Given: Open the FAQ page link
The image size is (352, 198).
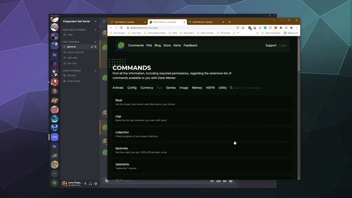Looking at the screenshot, I should pos(149,45).
